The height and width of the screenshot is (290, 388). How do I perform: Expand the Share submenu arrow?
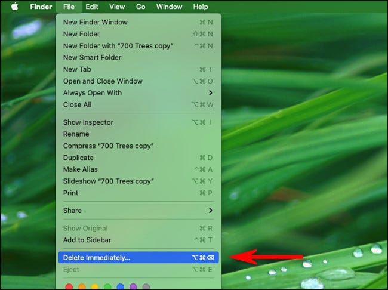pos(210,211)
